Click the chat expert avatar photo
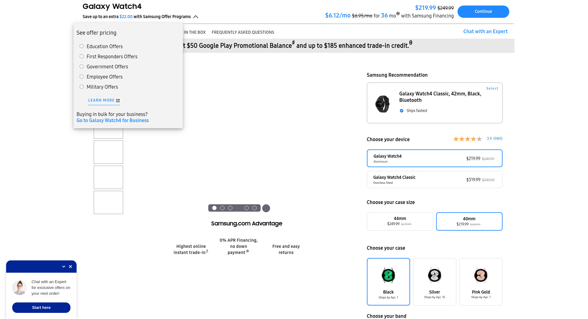This screenshot has height=319, width=588. pyautogui.click(x=20, y=287)
